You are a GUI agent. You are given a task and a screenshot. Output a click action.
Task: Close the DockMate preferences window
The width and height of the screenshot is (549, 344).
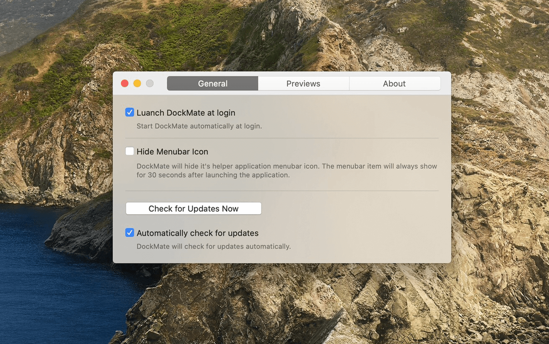(124, 83)
